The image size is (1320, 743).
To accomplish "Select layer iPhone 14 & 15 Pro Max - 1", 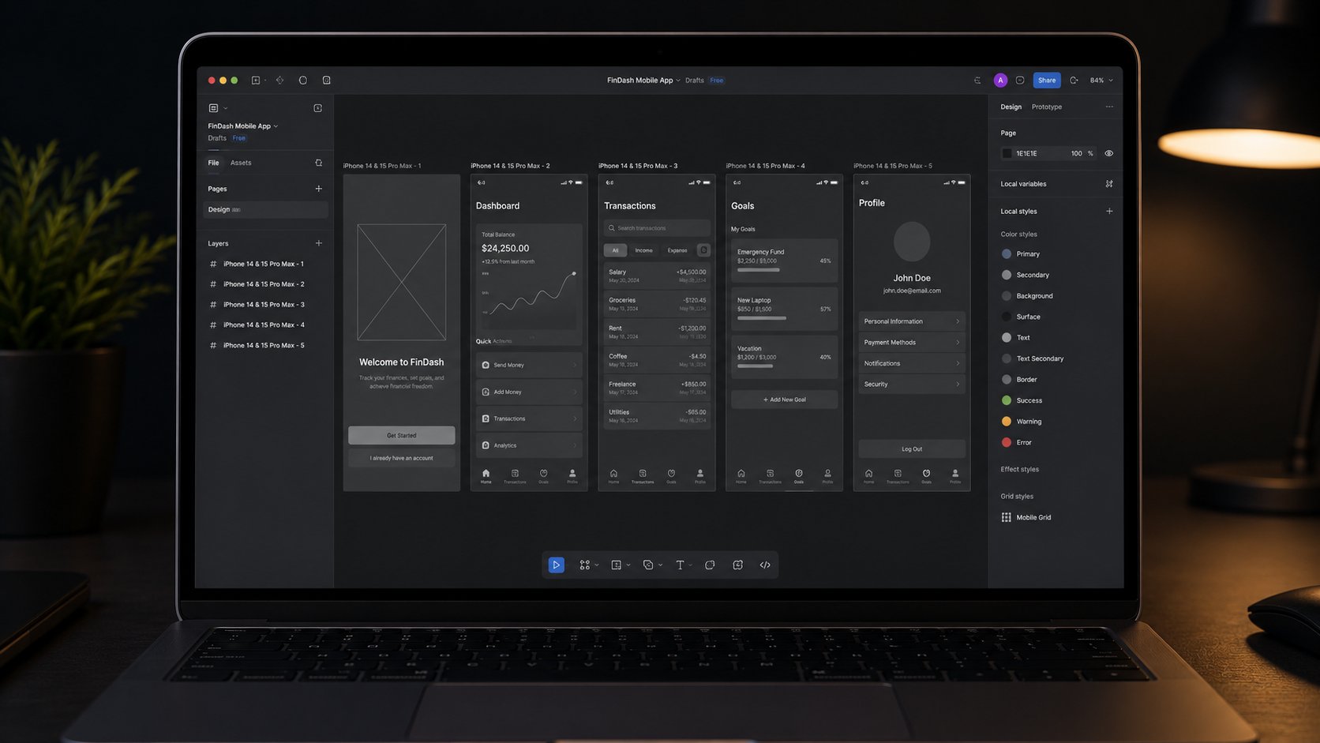I will click(265, 264).
